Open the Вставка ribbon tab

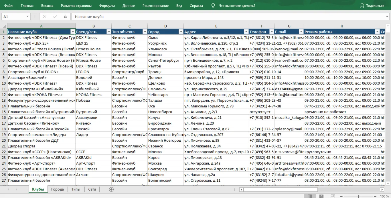(x=47, y=5)
